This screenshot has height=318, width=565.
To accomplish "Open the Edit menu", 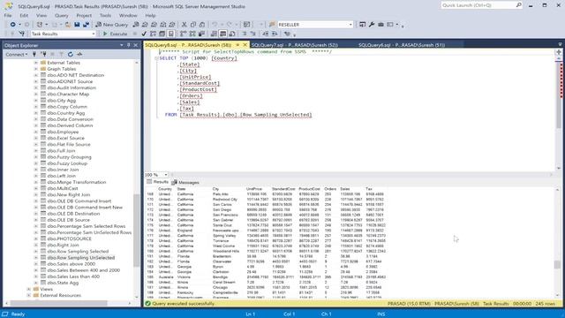I will (24, 16).
